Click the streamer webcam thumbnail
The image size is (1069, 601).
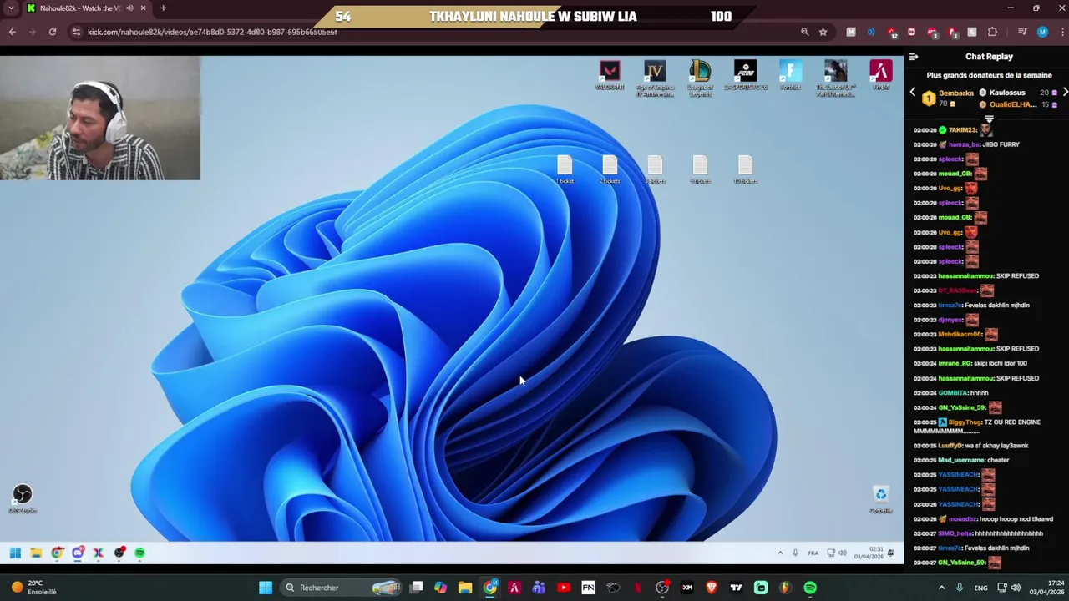tap(100, 119)
